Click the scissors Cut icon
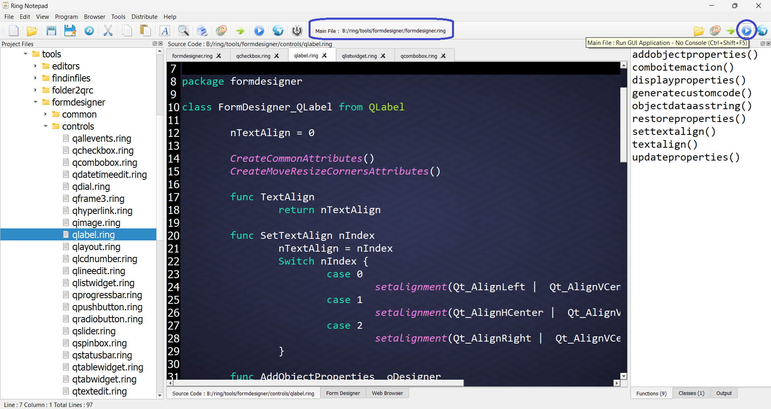771x409 pixels. pyautogui.click(x=108, y=31)
